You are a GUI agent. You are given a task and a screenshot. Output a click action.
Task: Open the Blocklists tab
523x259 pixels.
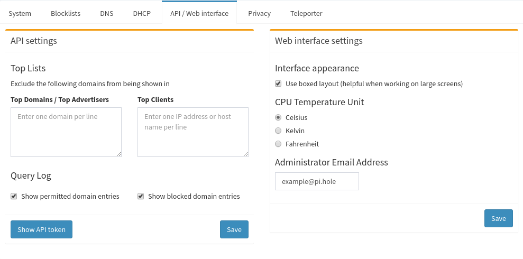(66, 13)
